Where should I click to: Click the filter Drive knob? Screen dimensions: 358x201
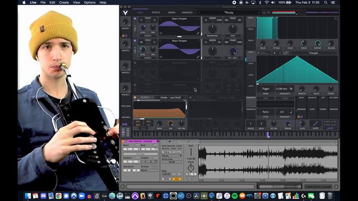coord(159,123)
